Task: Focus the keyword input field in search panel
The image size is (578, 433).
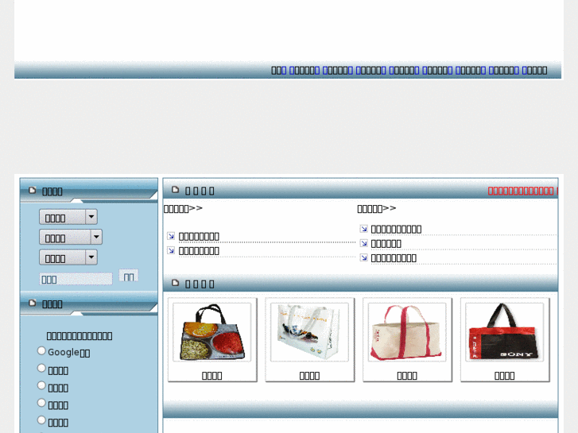Action: coord(76,279)
